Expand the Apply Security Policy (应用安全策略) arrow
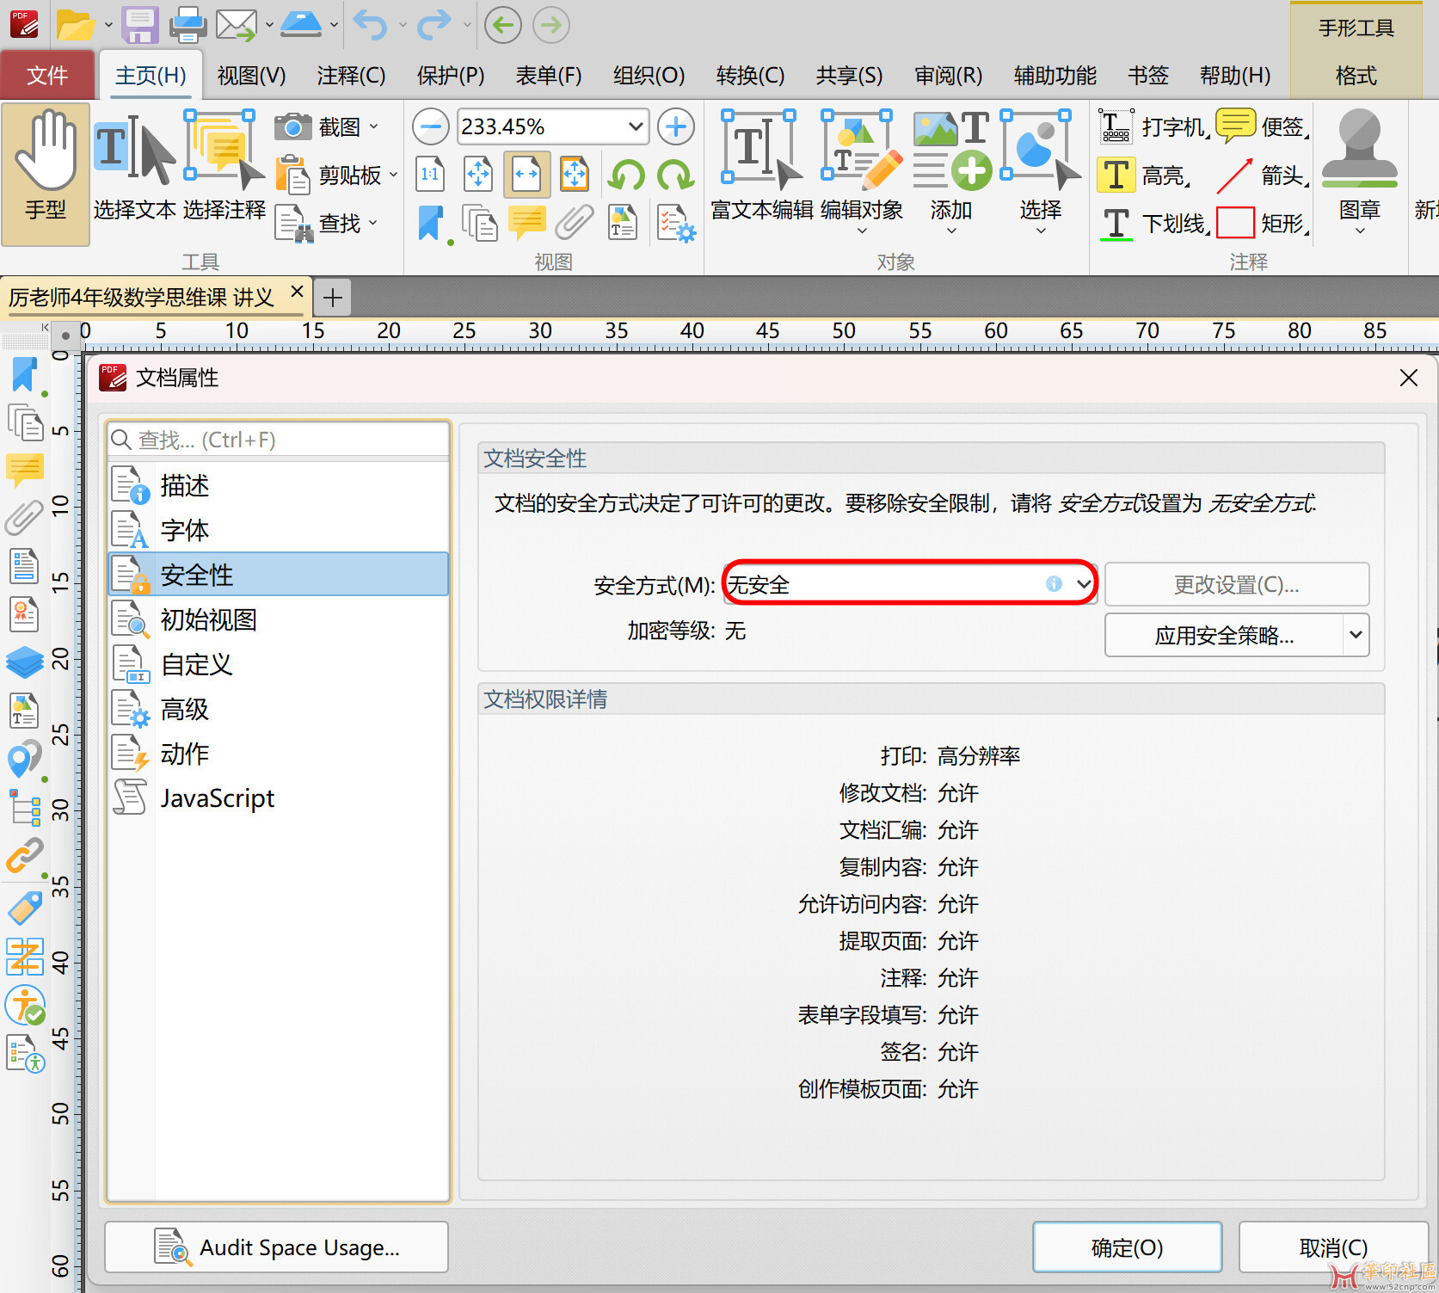Viewport: 1439px width, 1293px height. coord(1356,635)
